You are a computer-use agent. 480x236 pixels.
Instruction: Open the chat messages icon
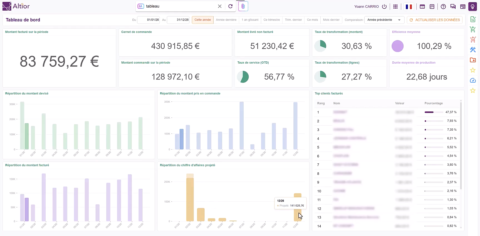pyautogui.click(x=453, y=6)
